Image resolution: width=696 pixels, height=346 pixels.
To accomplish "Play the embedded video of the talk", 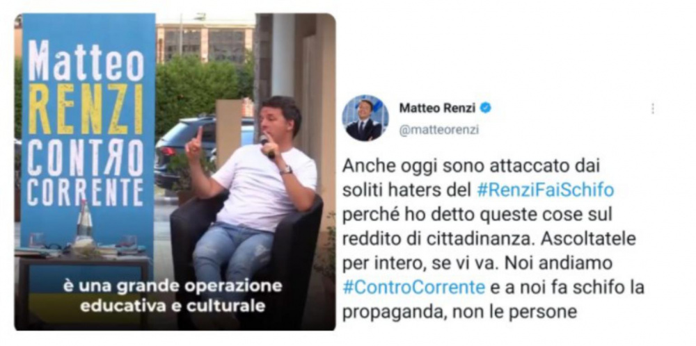I will pos(175,172).
